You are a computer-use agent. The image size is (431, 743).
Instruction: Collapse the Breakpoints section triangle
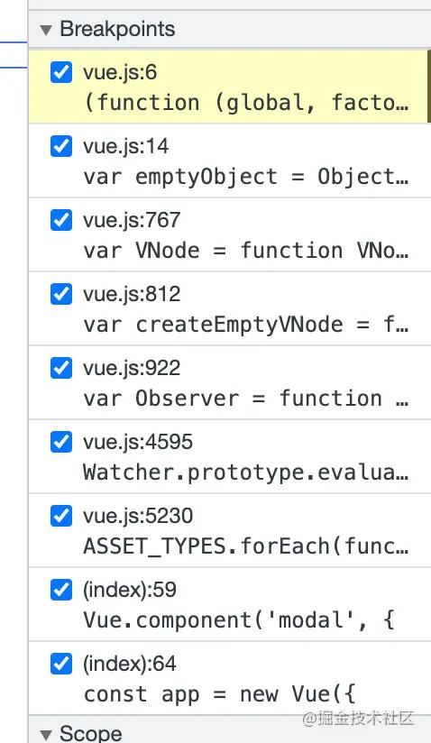[x=46, y=31]
